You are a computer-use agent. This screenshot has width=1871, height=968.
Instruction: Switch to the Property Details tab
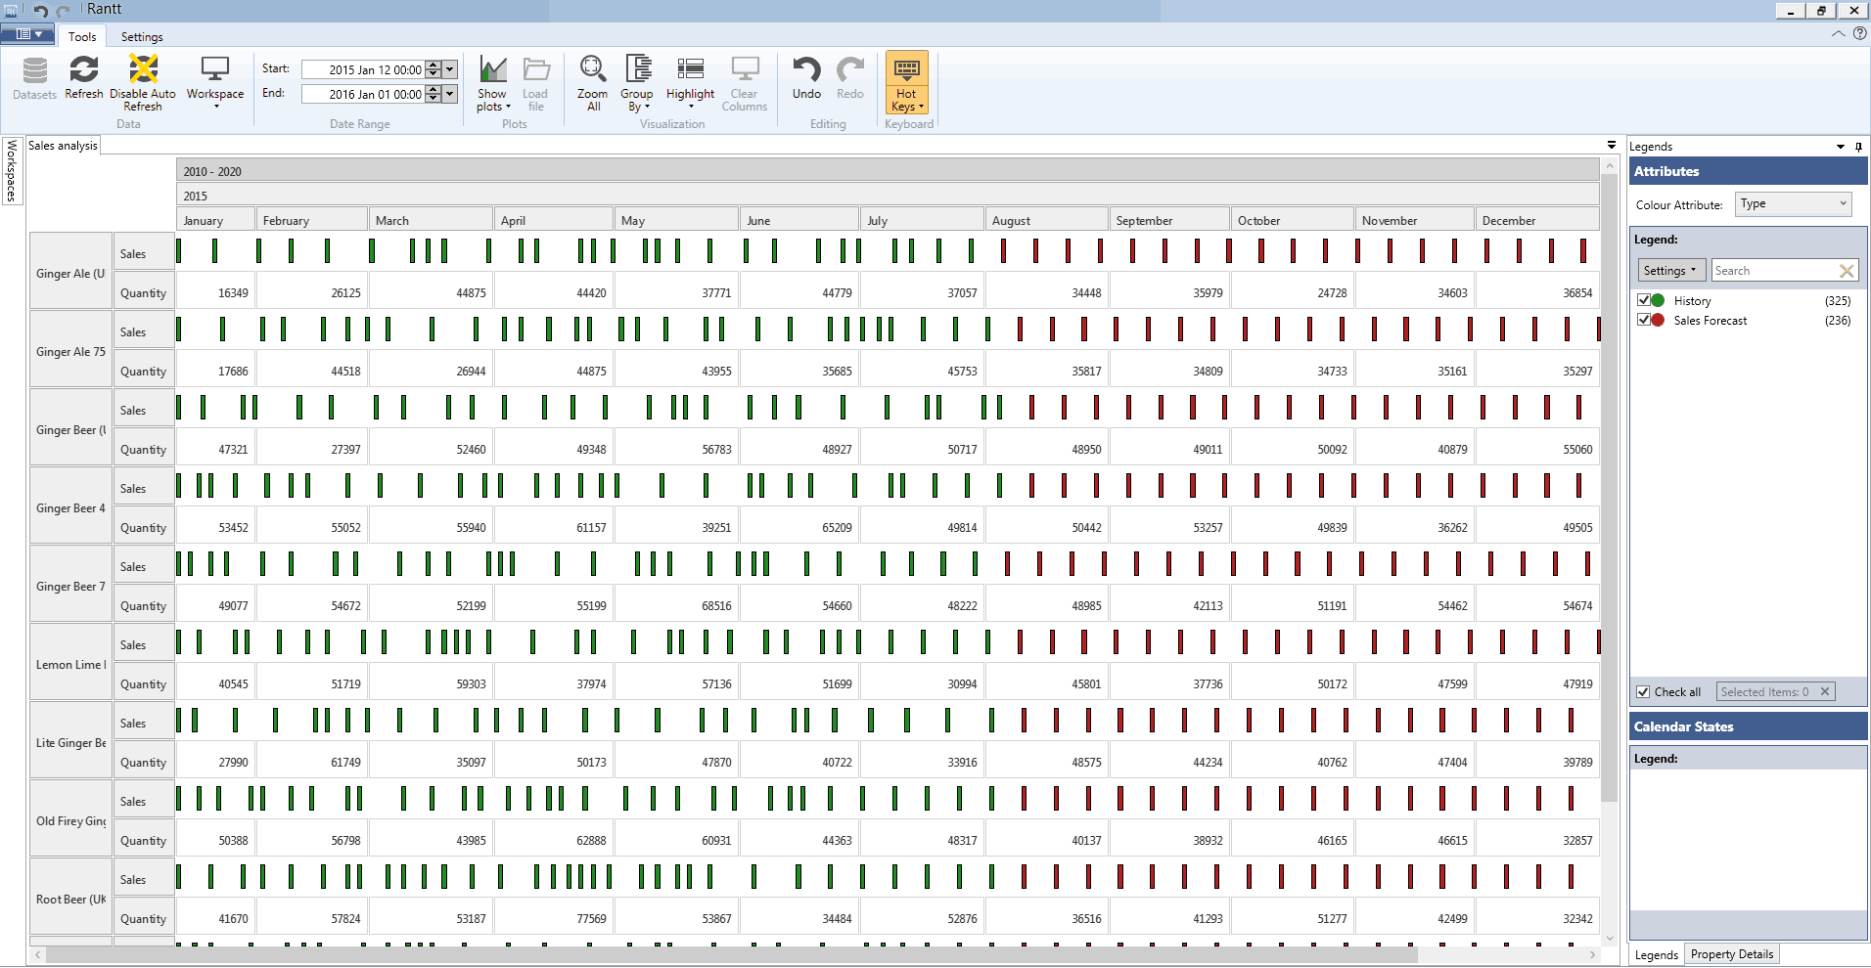tap(1731, 954)
